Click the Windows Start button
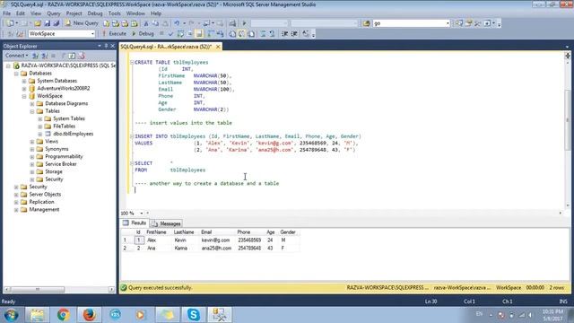The height and width of the screenshot is (323, 574). tap(11, 315)
